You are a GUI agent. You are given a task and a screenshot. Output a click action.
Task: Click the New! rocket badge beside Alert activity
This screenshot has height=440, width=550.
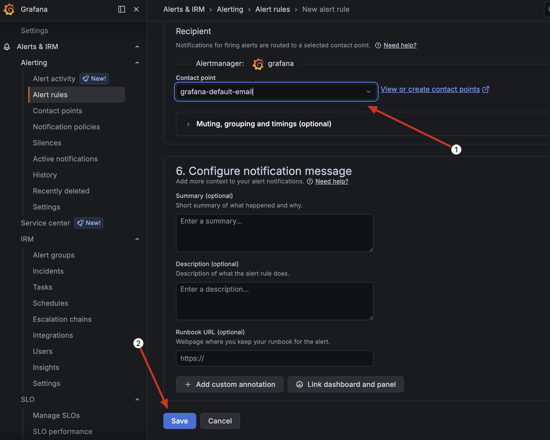coord(94,79)
